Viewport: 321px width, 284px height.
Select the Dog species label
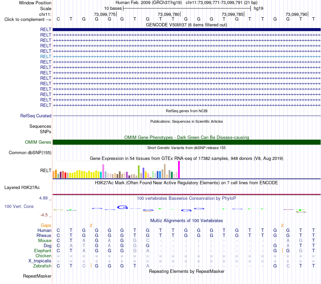[47, 246]
